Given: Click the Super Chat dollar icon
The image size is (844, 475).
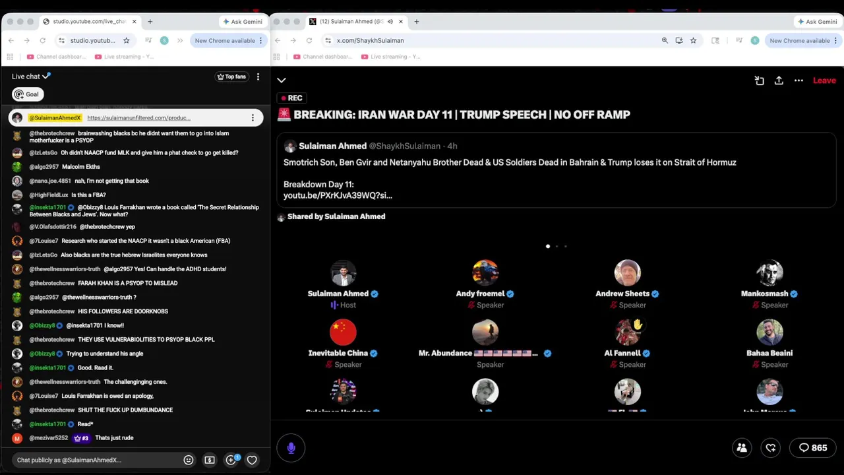Looking at the screenshot, I should [210, 460].
